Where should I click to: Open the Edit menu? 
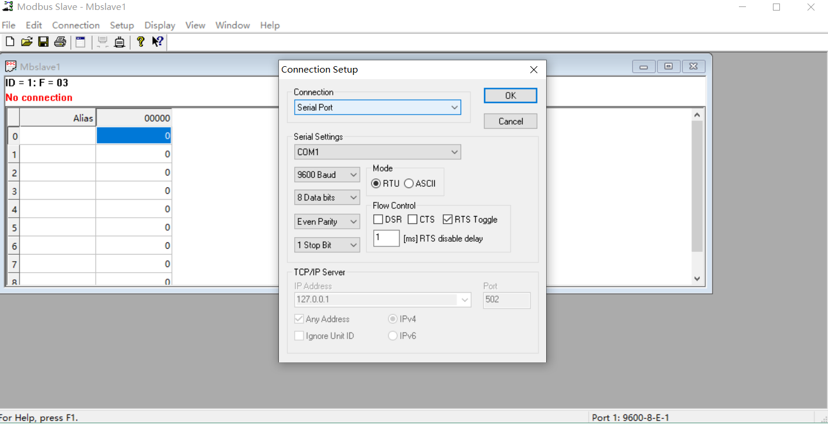coord(34,25)
